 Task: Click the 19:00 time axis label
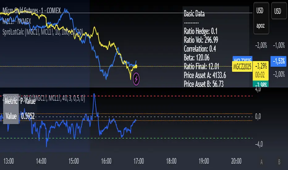pyautogui.click(x=204, y=161)
